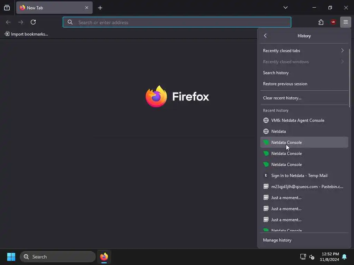Open the muted volume tray icon
Image resolution: width=354 pixels, height=265 pixels.
pyautogui.click(x=312, y=257)
